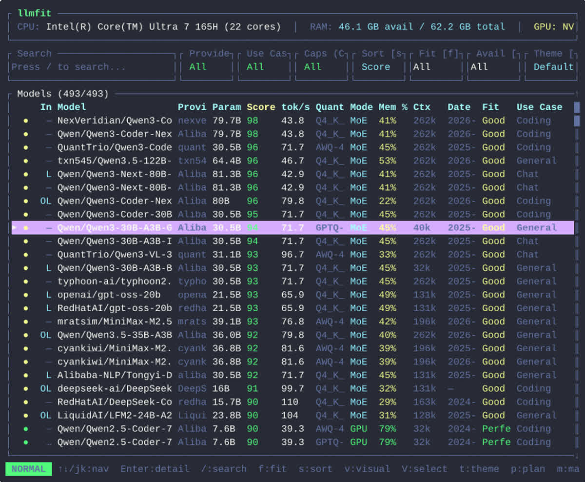The image size is (585, 482).
Task: Click the tok/s column header
Action: [295, 107]
